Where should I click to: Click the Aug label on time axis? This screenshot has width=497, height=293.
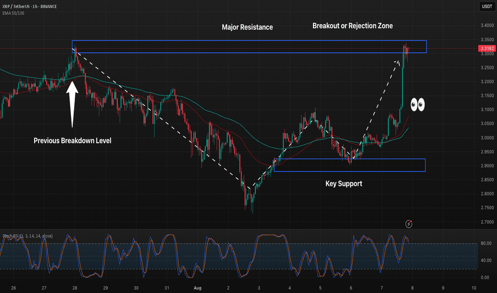(x=197, y=288)
